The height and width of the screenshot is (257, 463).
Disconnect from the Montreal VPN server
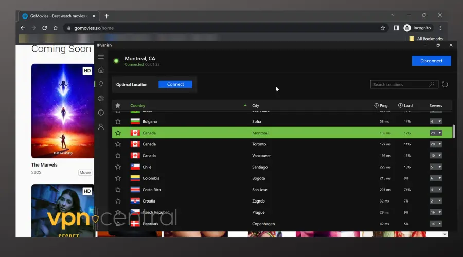pos(432,61)
